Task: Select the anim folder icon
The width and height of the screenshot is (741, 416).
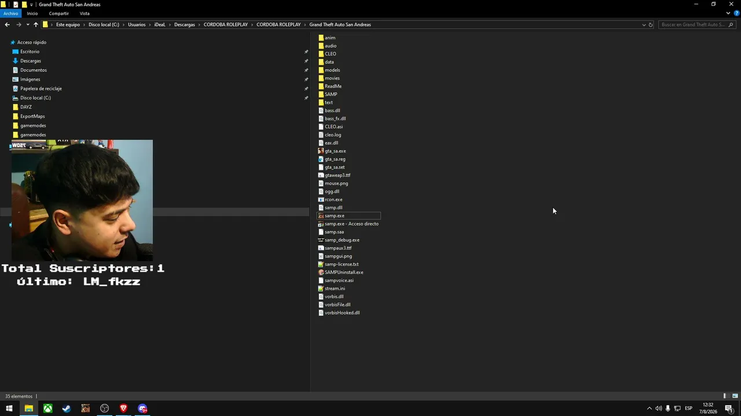Action: tap(321, 38)
